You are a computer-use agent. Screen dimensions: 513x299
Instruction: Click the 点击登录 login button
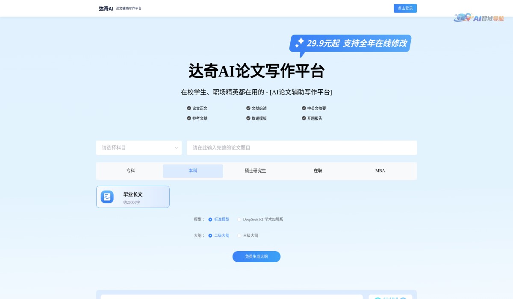(x=405, y=8)
